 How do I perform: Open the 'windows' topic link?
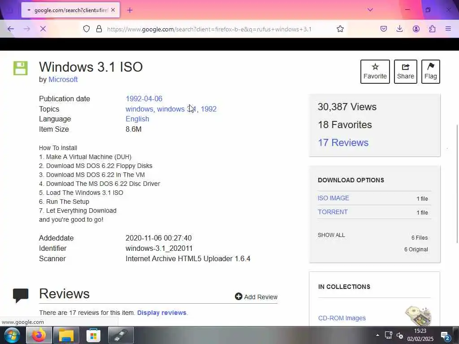point(139,109)
